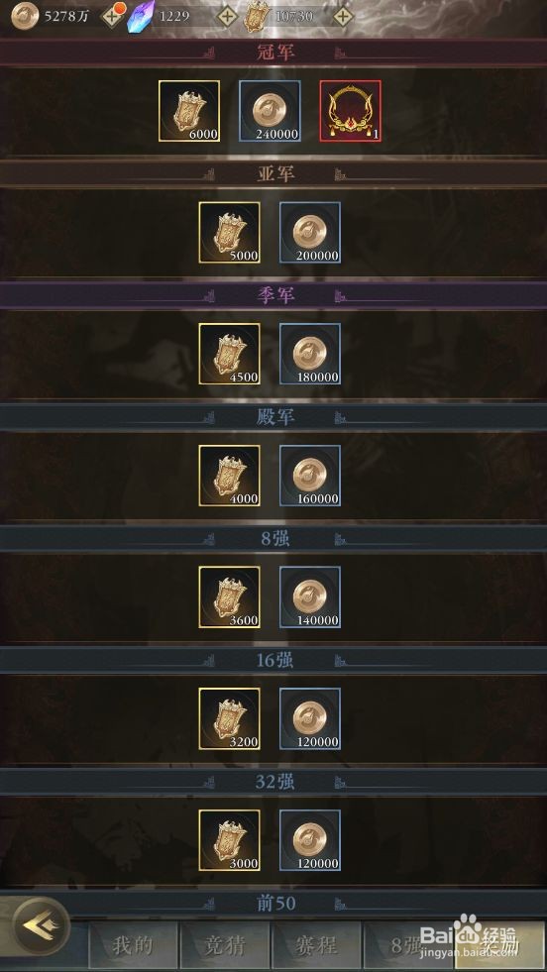Add more crystals with plus button
Screen dimensions: 547x972
pos(226,16)
